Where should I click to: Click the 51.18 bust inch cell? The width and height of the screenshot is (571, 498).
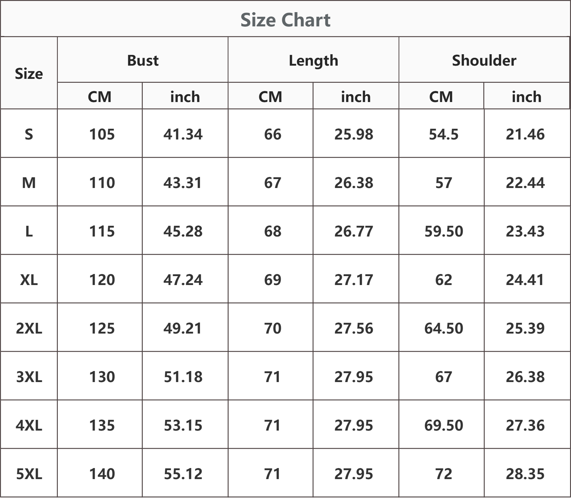coord(185,376)
